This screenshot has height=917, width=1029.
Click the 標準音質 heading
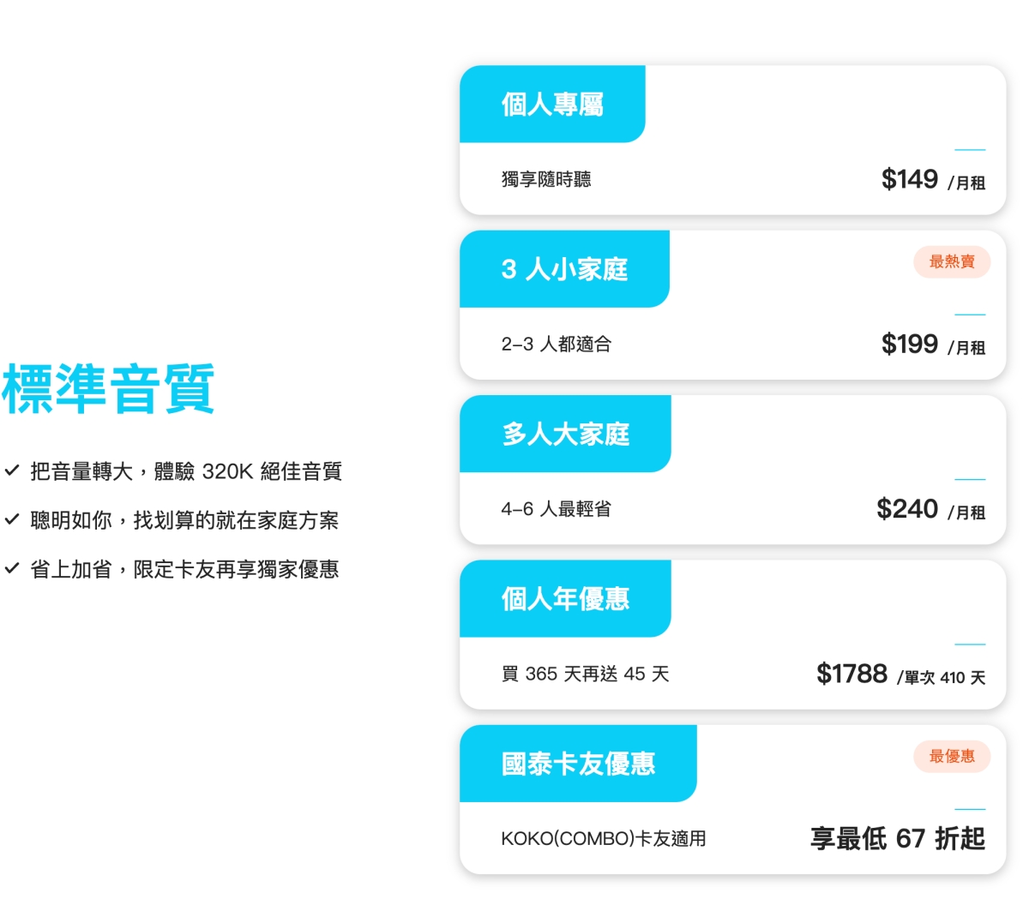tap(108, 389)
